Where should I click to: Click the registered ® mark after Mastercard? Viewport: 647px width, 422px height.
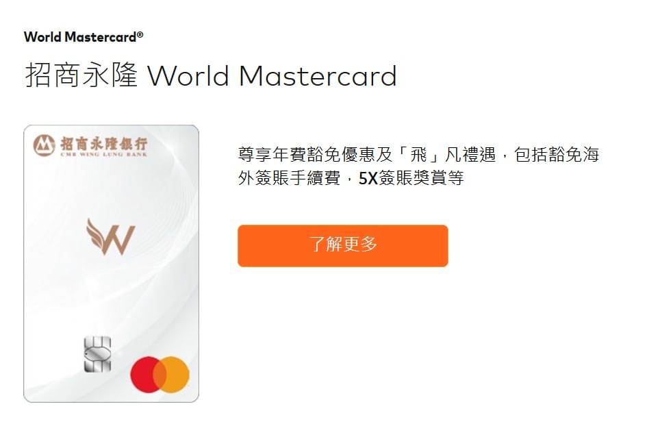click(x=140, y=34)
